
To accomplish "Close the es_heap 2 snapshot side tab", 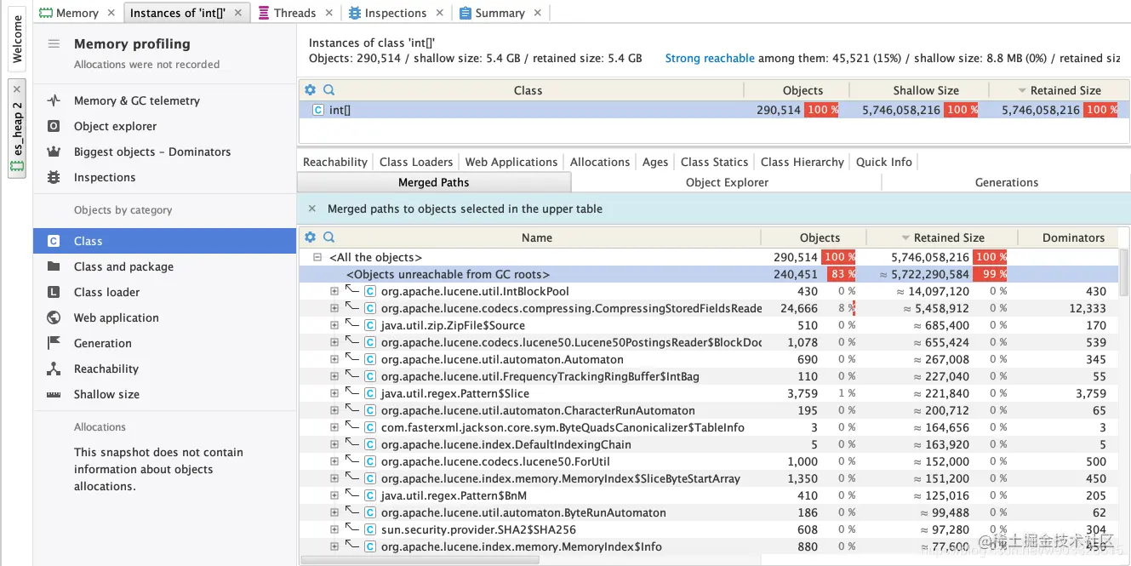I will (17, 89).
